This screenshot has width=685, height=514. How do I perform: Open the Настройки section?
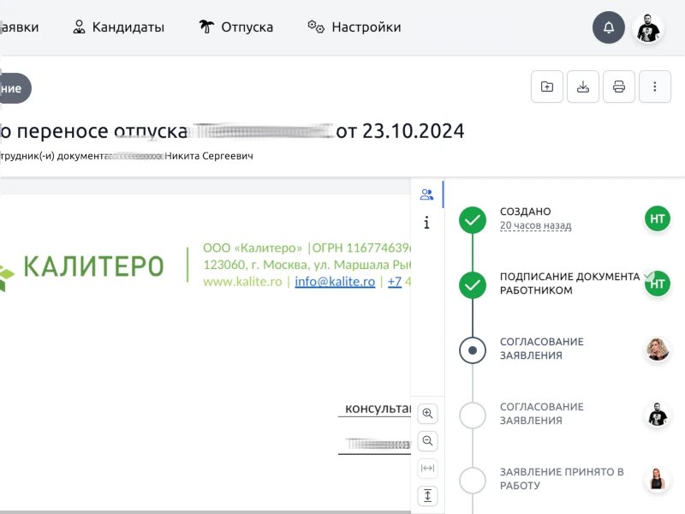354,27
